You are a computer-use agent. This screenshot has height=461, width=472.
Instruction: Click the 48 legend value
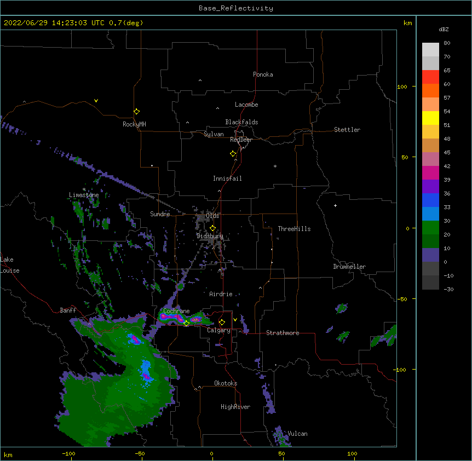tap(447, 139)
